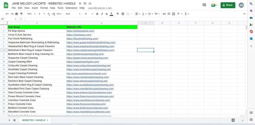Open the Explore icon at bottom
Image resolution: width=255 pixels, height=125 pixels.
[233, 120]
